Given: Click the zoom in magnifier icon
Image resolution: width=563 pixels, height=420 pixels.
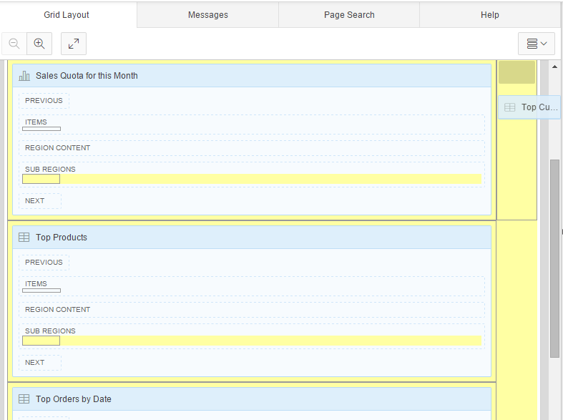Looking at the screenshot, I should pyautogui.click(x=39, y=44).
